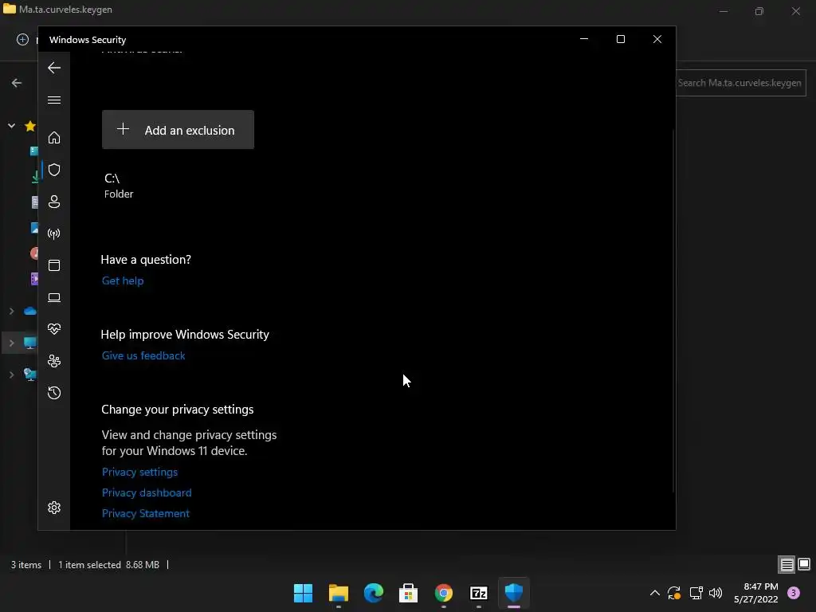The height and width of the screenshot is (612, 816).
Task: Collapse Quick access star tree node
Action: pos(11,125)
